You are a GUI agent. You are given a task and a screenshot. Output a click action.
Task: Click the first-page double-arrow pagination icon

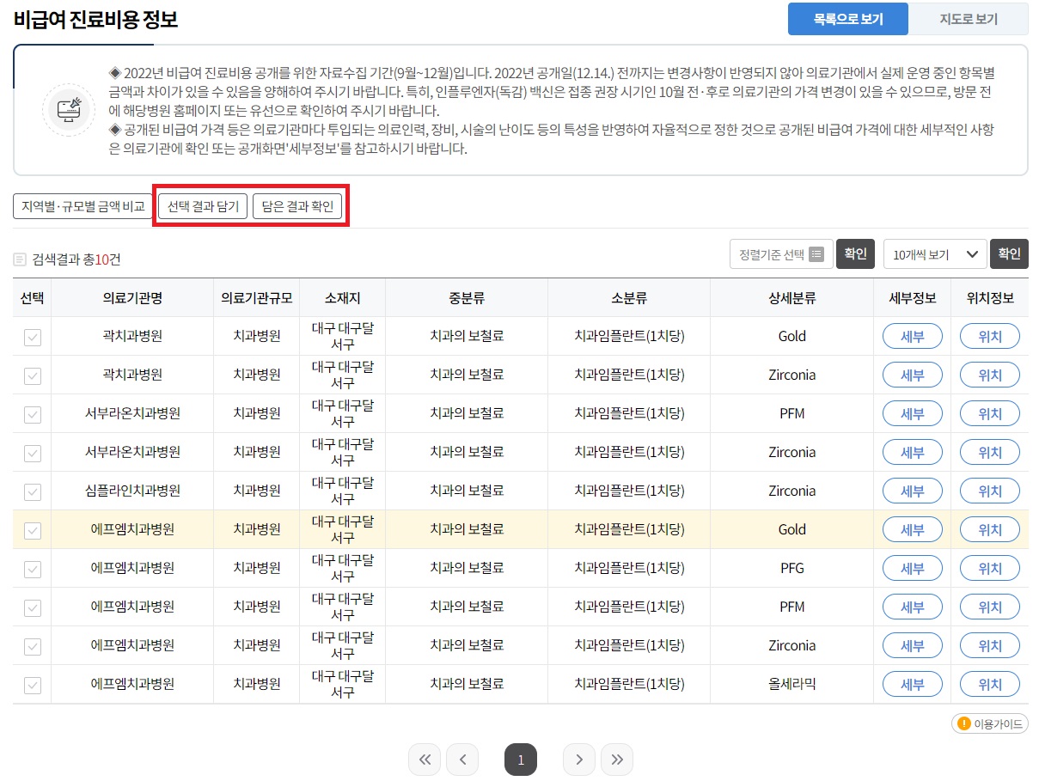(425, 760)
